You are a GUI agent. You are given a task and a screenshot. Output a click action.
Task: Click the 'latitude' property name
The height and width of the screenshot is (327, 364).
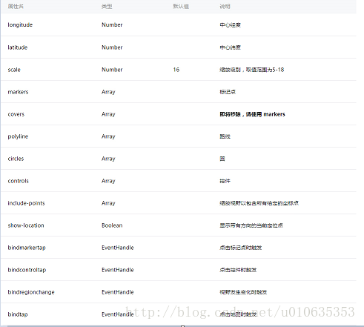click(x=18, y=47)
